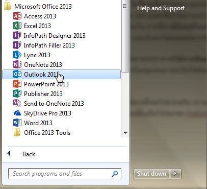Image resolution: width=207 pixels, height=189 pixels.
Task: Click the Access 2013 icon
Action: pos(17,16)
